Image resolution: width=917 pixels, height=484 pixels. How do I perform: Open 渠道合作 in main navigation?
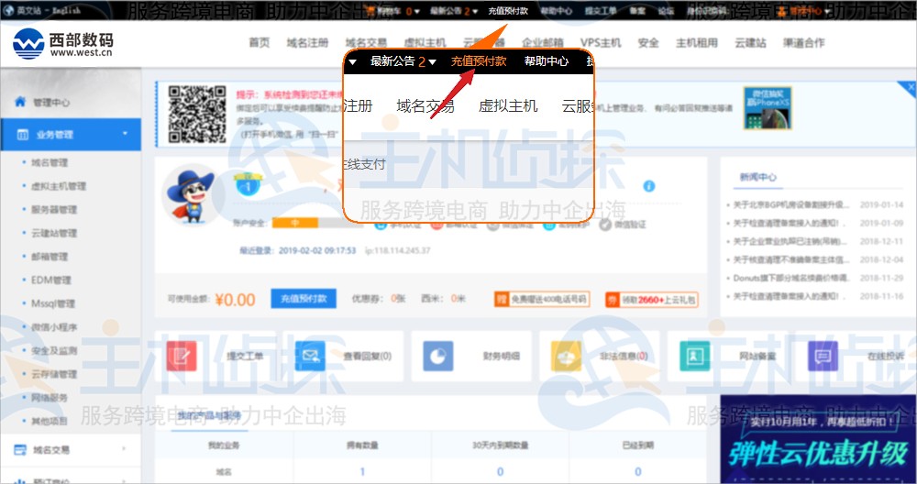click(x=803, y=43)
